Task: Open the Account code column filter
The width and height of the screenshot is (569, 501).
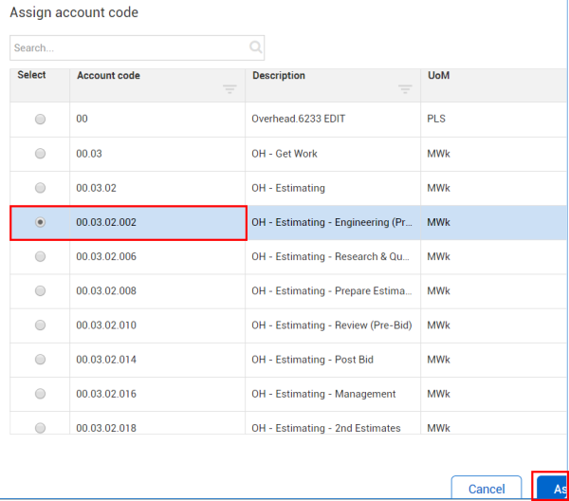Action: [x=229, y=89]
